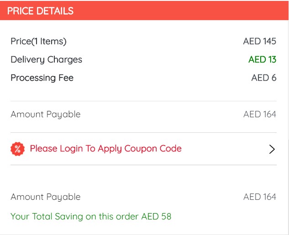Click the Delivery Charges label
The width and height of the screenshot is (289, 235).
point(46,60)
